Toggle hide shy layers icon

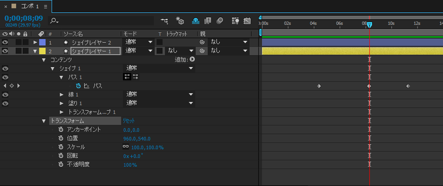click(x=195, y=21)
